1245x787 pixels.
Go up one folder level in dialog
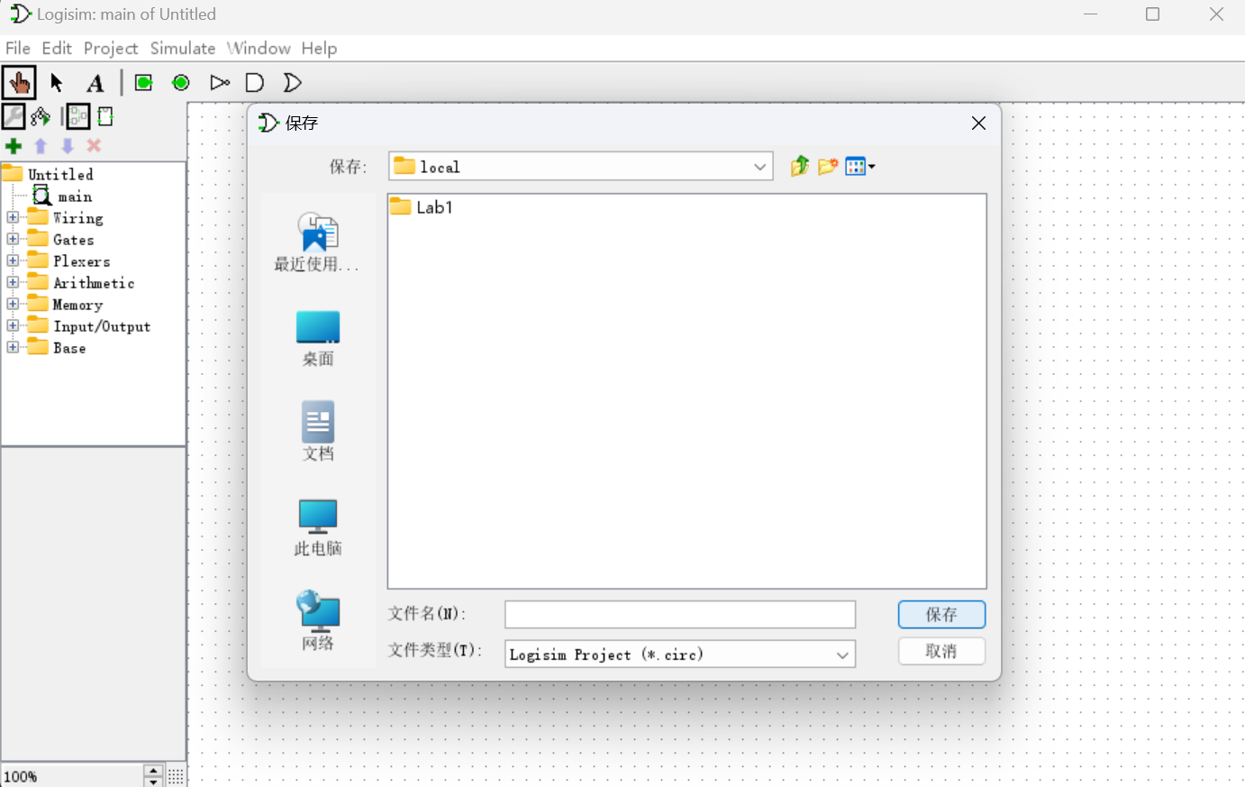click(799, 166)
